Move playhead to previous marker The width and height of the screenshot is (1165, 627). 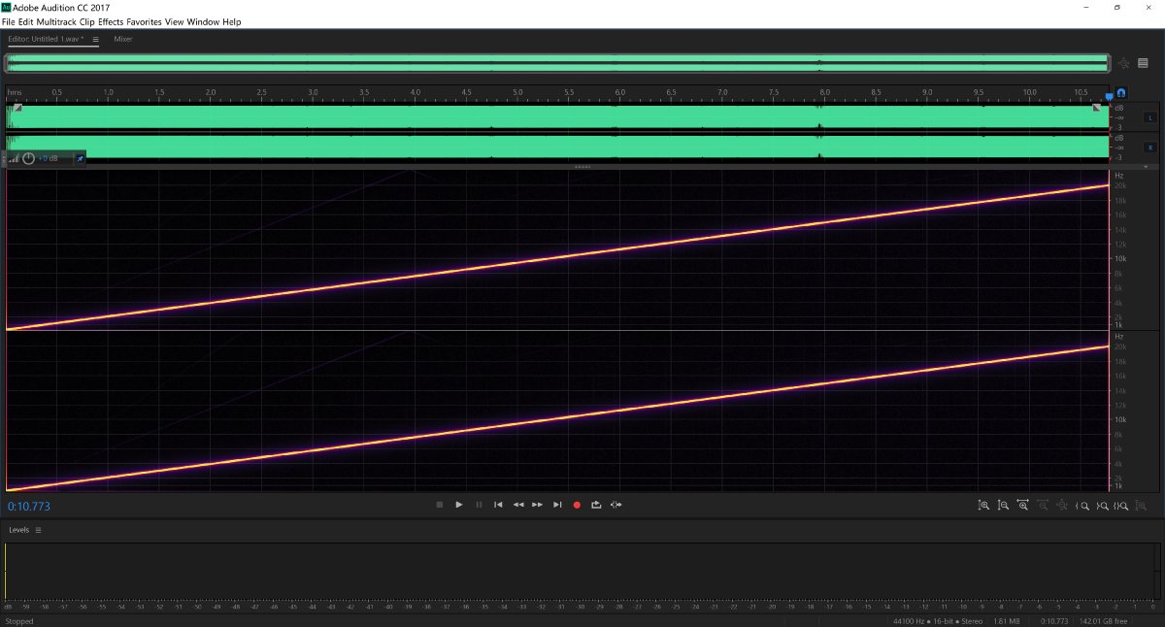(x=498, y=505)
